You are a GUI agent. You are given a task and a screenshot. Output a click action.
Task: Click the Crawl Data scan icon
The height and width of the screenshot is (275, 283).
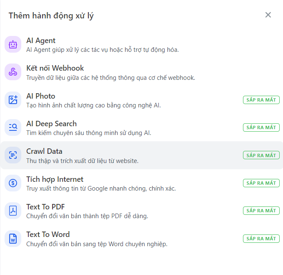point(13,155)
